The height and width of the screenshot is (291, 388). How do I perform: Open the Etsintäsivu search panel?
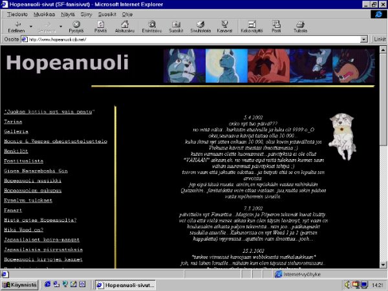coord(152,26)
